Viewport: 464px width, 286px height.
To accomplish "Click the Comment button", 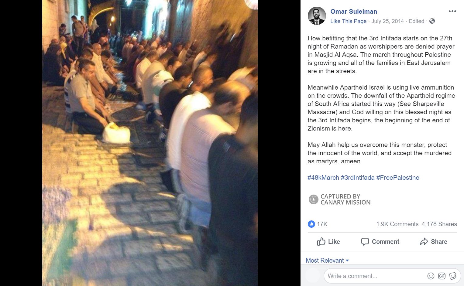I will click(380, 242).
